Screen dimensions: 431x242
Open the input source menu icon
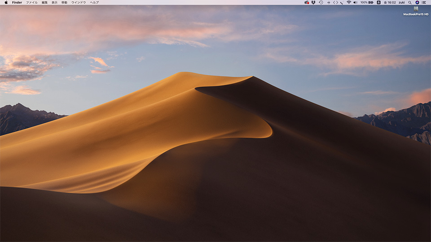pyautogui.click(x=378, y=3)
